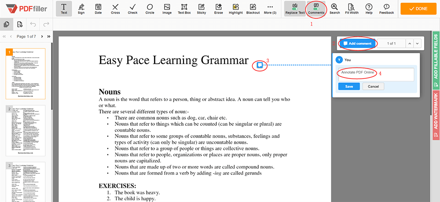Activate the Highlight tool
440x202 pixels.
click(235, 9)
